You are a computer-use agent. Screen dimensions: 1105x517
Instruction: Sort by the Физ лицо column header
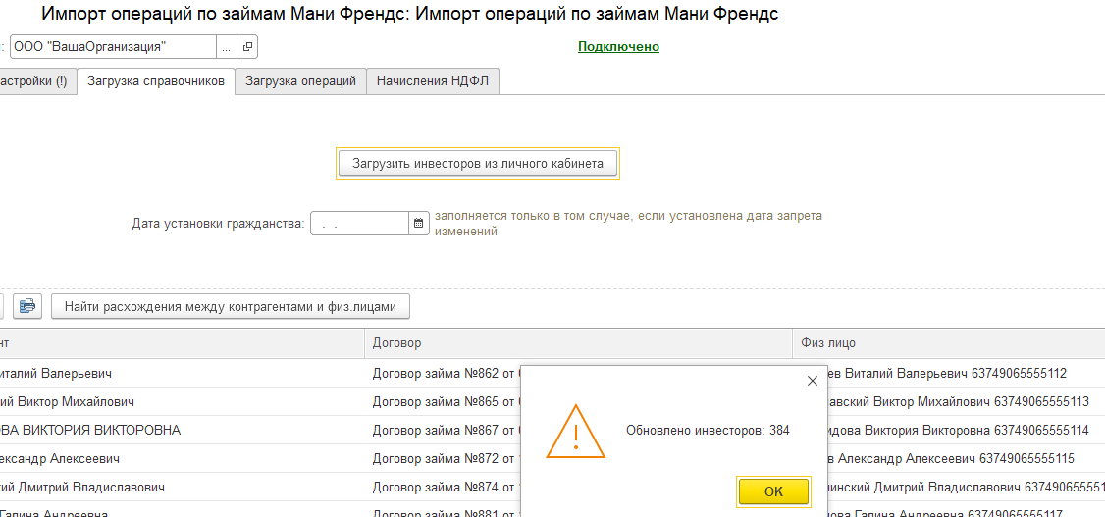pyautogui.click(x=949, y=343)
